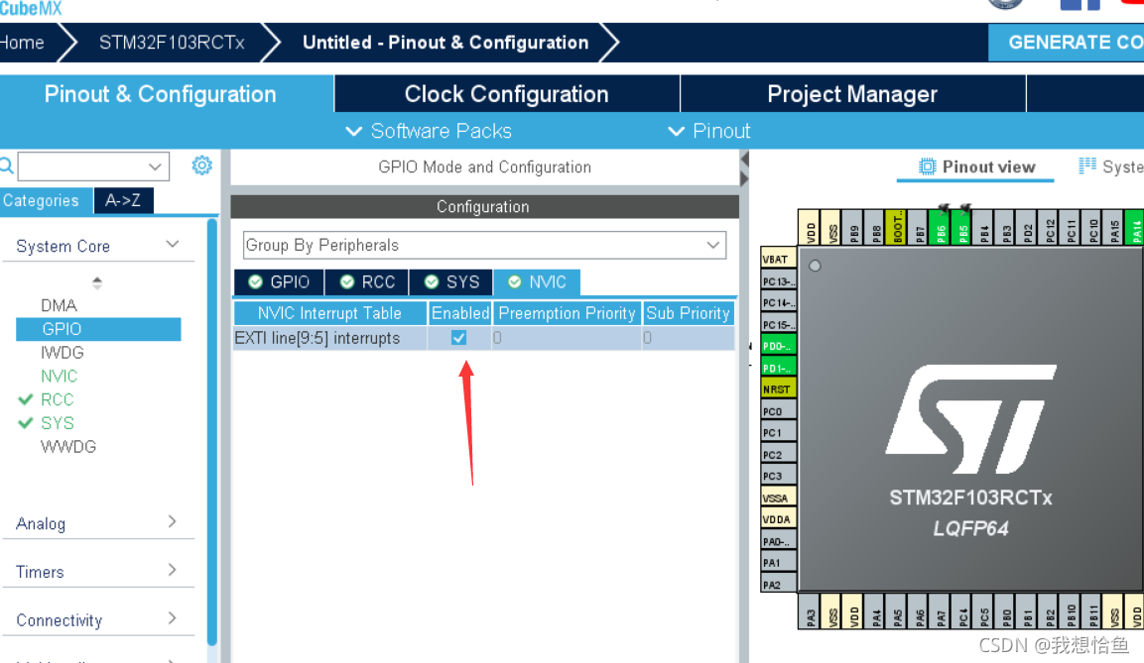This screenshot has height=663, width=1144.
Task: Click the GENERATE CODE button
Action: [x=1066, y=43]
